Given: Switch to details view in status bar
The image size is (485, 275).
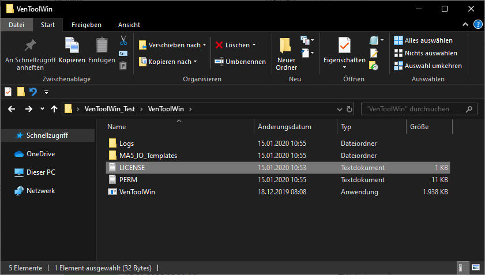Looking at the screenshot, I should pos(463,268).
